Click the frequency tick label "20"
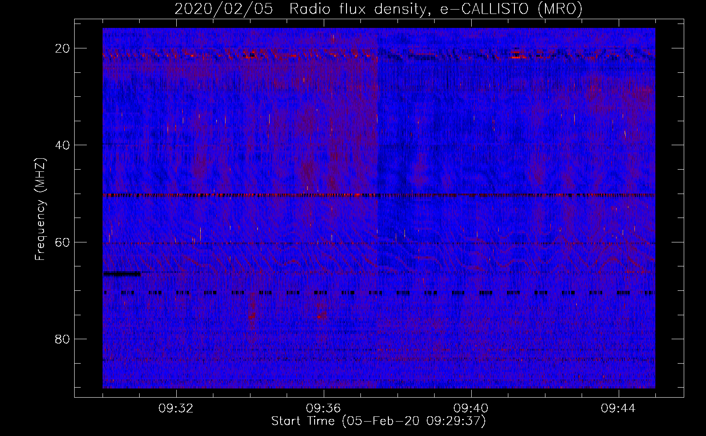706x436 pixels. pyautogui.click(x=63, y=48)
